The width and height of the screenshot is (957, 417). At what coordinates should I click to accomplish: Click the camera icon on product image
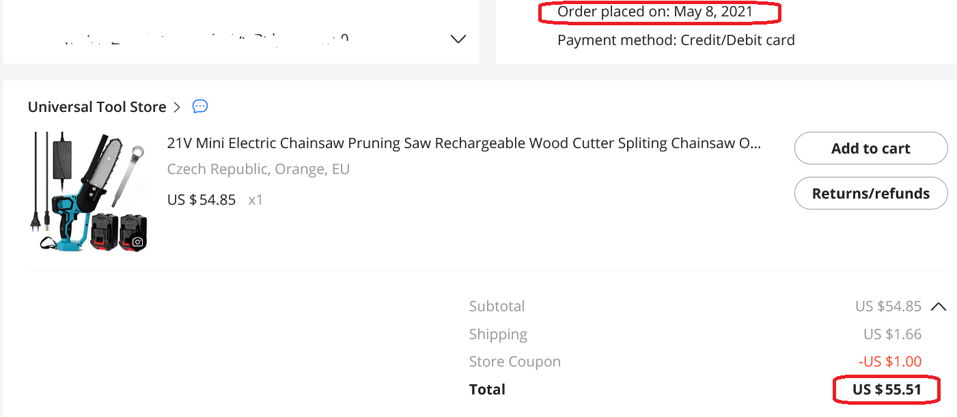[x=138, y=242]
